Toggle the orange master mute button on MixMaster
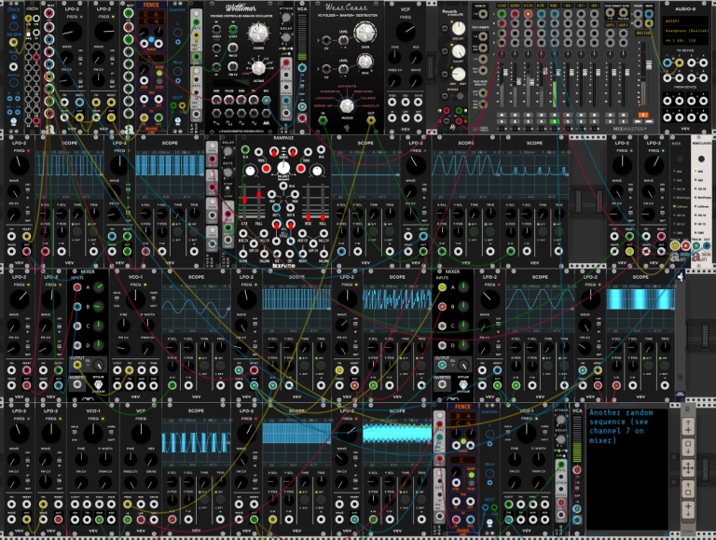 click(x=643, y=115)
